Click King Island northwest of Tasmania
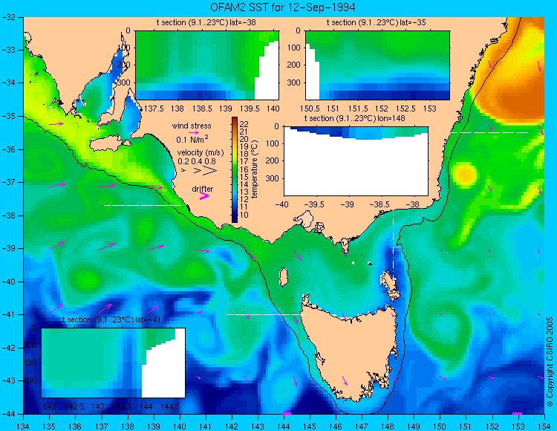 (283, 277)
